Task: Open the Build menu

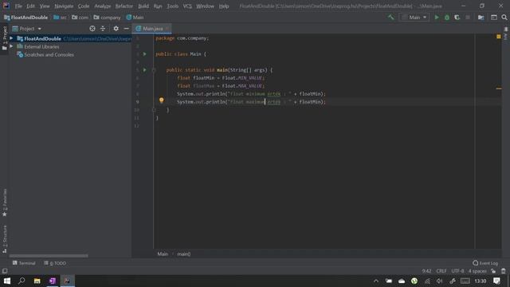Action: pos(143,6)
